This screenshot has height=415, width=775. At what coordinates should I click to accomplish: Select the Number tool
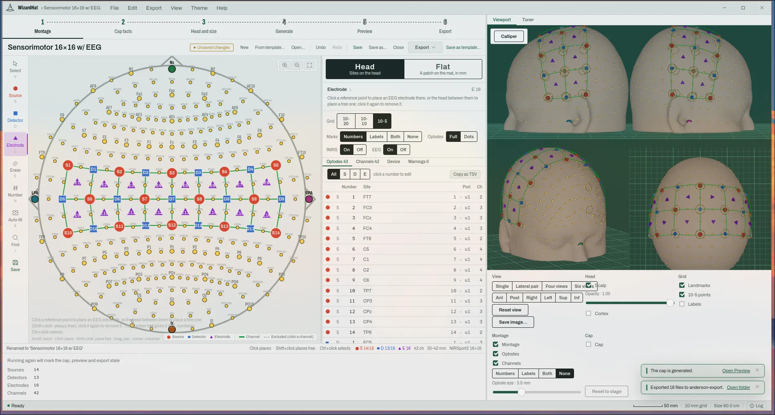coord(15,191)
